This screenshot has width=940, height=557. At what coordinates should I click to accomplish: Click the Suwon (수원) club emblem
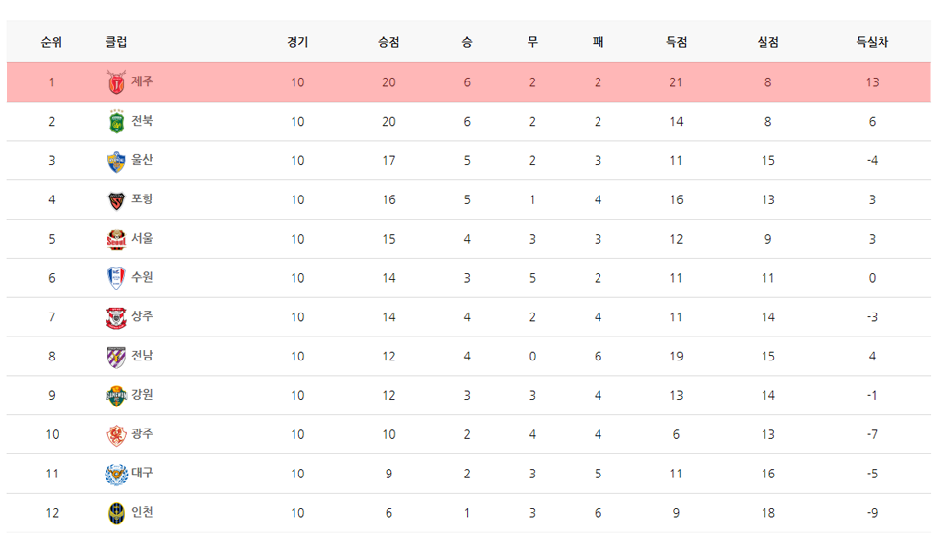click(116, 278)
